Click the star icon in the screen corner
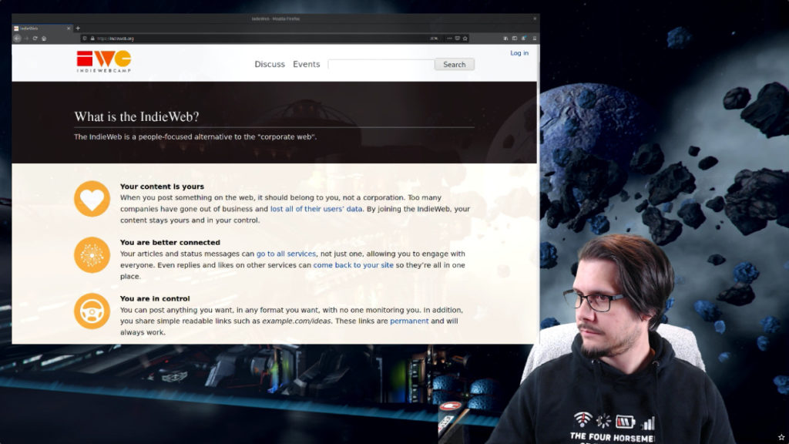The width and height of the screenshot is (789, 444). point(781,437)
